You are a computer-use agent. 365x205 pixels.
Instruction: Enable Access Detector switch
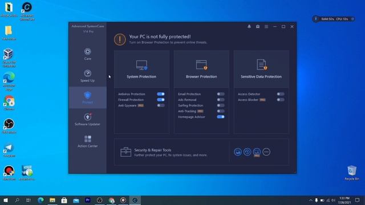click(x=281, y=94)
